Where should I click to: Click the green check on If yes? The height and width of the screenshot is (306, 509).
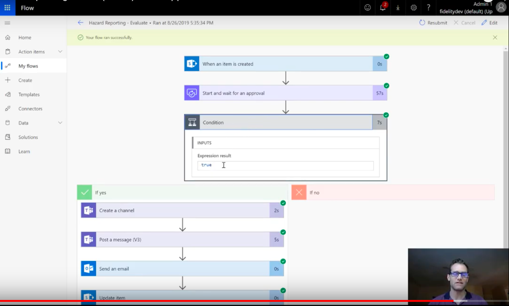point(85,192)
